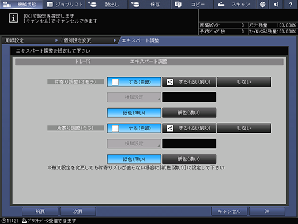This screenshot has width=298, height=224.
Task: Switch to the コピー copy tab
Action: 193,4
